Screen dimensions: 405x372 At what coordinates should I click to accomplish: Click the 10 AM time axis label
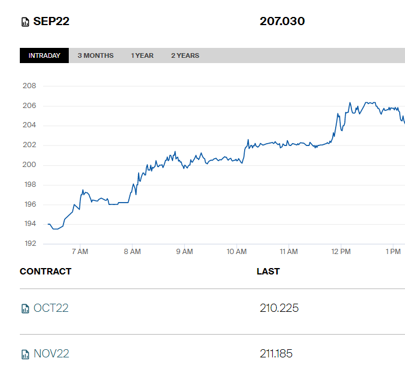pos(237,252)
